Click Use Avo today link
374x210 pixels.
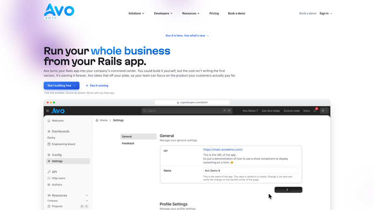click(271, 111)
